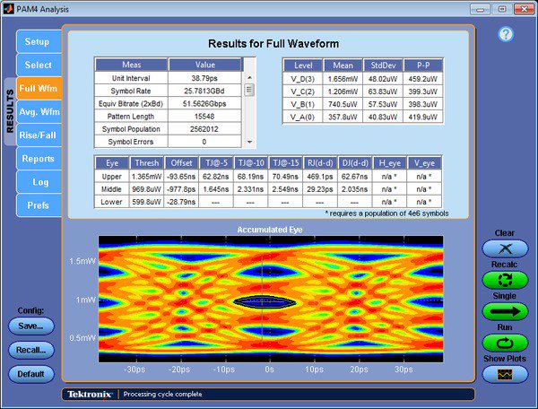Screen dimensions: 538x409
Task: Open the Rise/Fall results tab
Action: tap(37, 135)
